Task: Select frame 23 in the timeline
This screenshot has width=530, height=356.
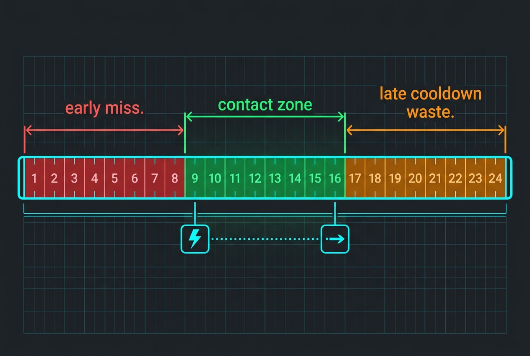Action: point(475,178)
